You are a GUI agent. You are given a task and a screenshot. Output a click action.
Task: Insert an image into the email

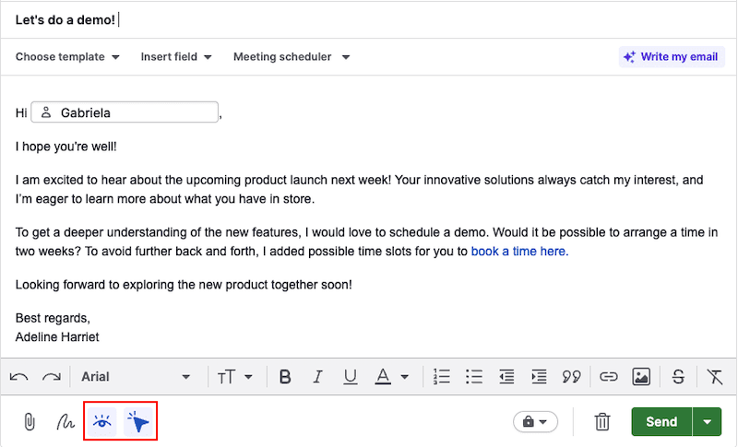[641, 377]
